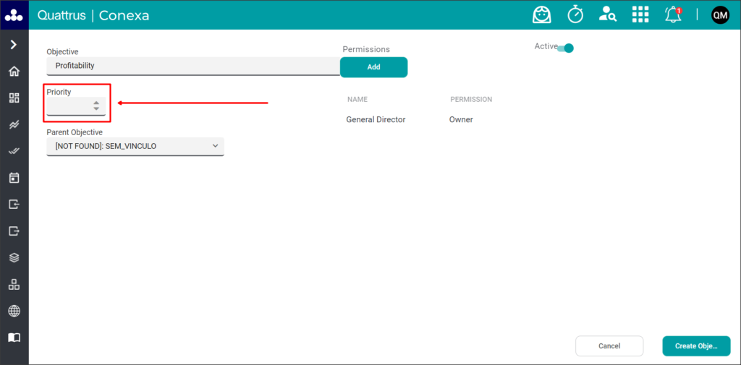This screenshot has width=741, height=365.
Task: Open the assistant face icon in header
Action: [x=541, y=15]
